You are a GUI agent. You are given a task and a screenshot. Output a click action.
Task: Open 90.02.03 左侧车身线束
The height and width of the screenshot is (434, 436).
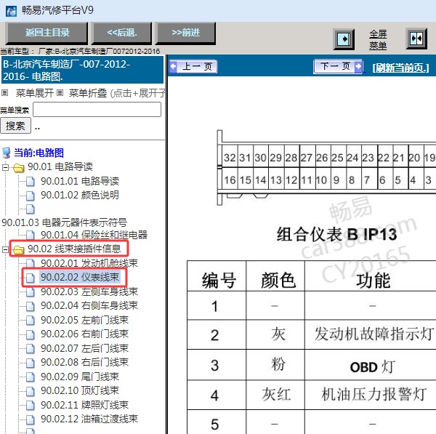(x=89, y=292)
